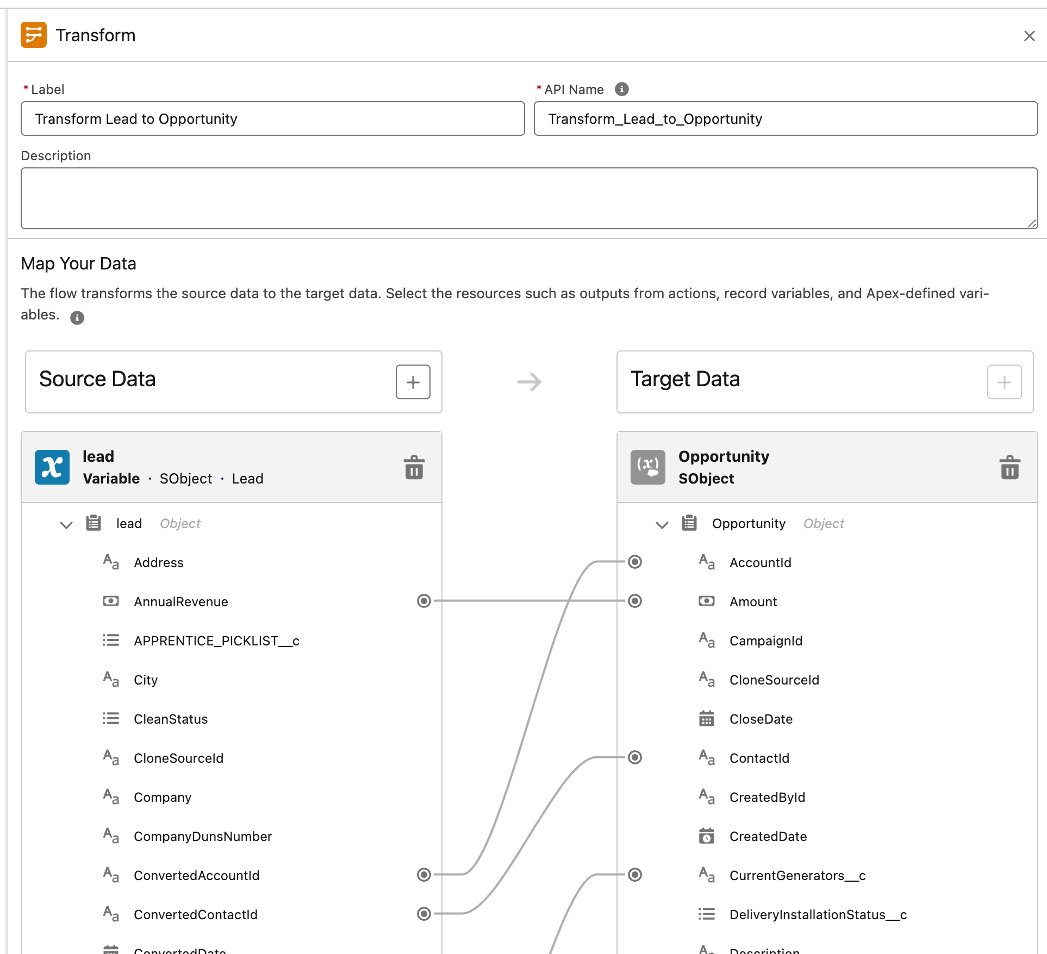Select the Company field in lead
1047x954 pixels.
coord(163,797)
